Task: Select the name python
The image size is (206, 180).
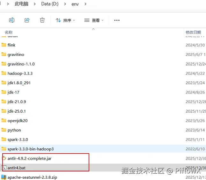Action: coord(14,130)
